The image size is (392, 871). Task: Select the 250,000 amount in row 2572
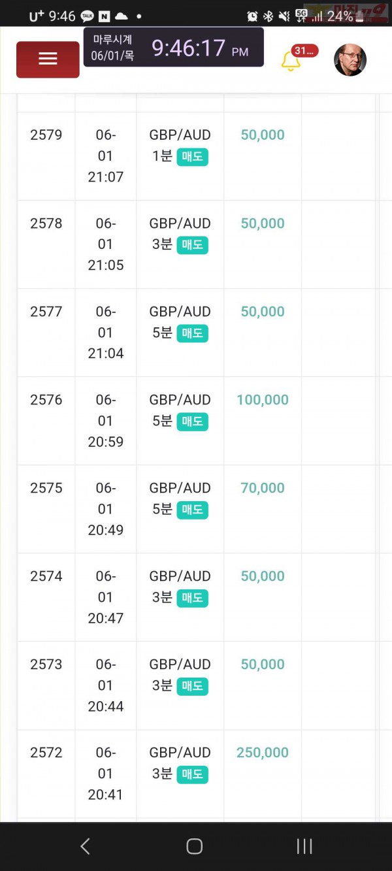(x=263, y=752)
